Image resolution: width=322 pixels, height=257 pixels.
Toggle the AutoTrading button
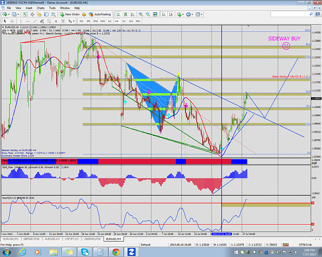click(x=100, y=14)
